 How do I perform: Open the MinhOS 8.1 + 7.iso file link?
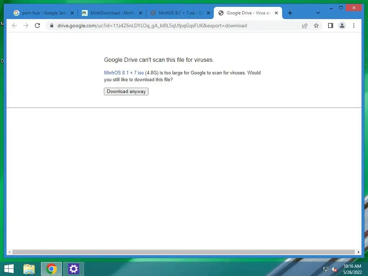click(x=124, y=73)
